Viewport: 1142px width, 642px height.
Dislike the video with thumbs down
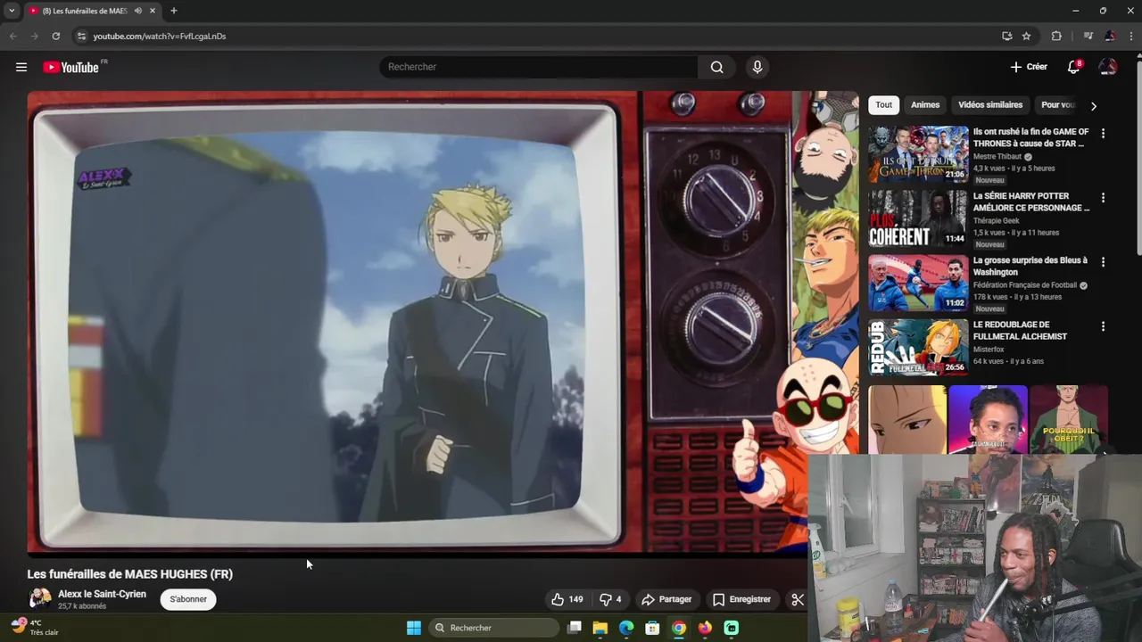[x=610, y=599]
